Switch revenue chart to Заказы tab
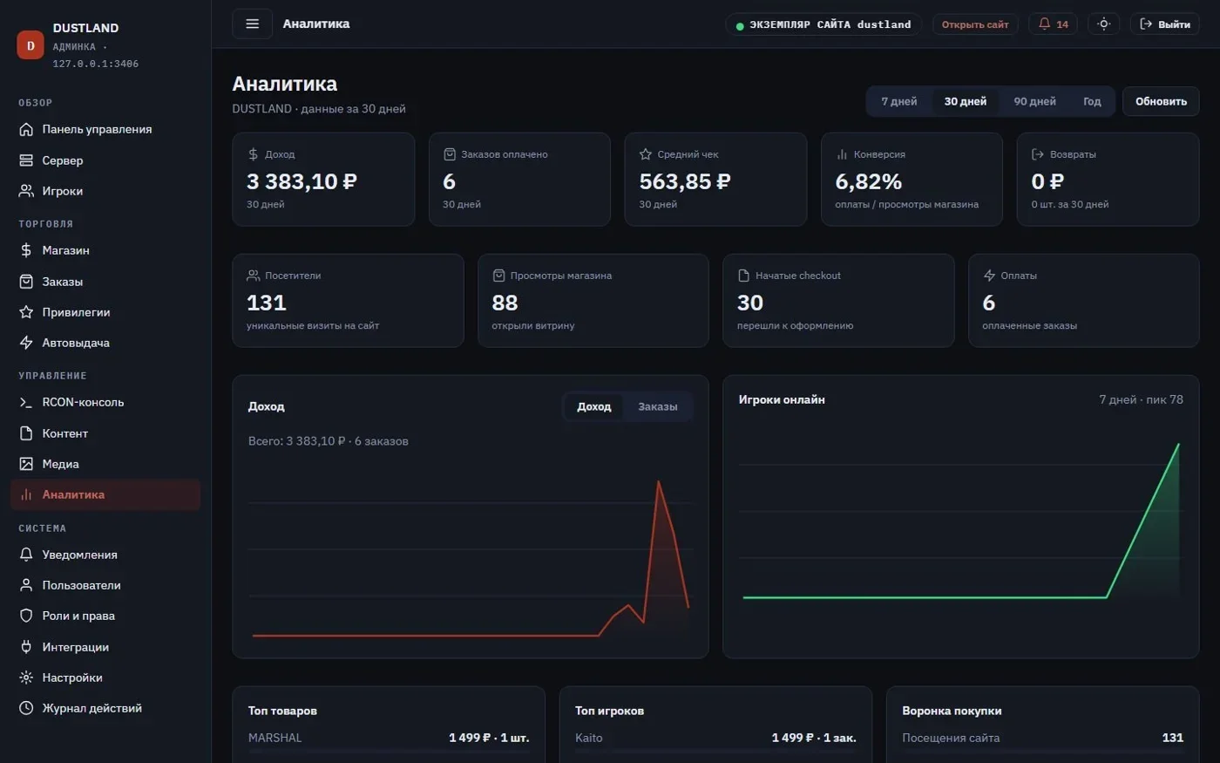Screen dimensions: 1220x763 (x=657, y=406)
